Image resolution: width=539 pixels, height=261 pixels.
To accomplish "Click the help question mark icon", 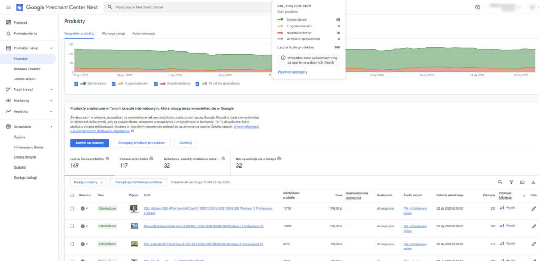I will coord(477,7).
